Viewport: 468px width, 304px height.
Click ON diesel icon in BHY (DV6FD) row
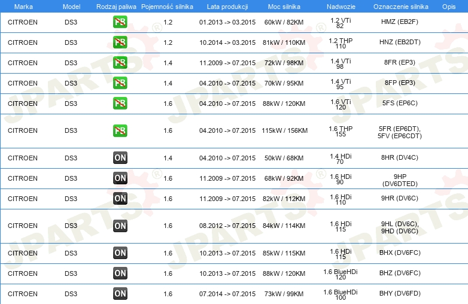(120, 294)
